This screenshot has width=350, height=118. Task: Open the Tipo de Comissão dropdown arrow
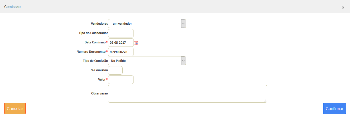(184, 61)
